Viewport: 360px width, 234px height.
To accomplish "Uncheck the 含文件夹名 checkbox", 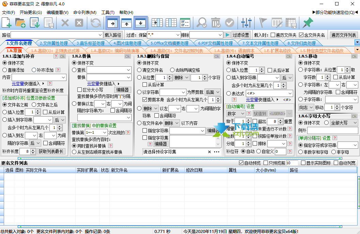I will click(301, 35).
